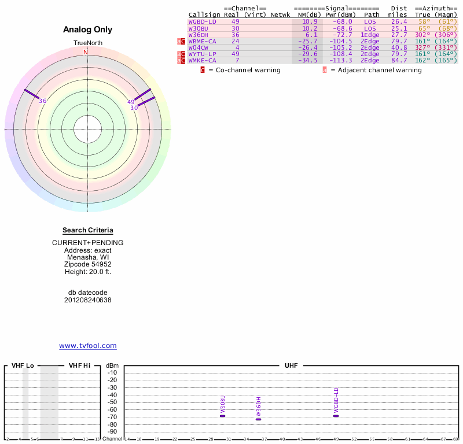The height and width of the screenshot is (444, 463).
Task: Click the -26.4 NM(dB) value
Action: pyautogui.click(x=308, y=48)
